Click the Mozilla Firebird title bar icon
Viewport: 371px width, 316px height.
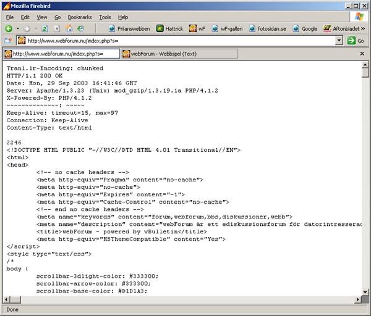6,6
